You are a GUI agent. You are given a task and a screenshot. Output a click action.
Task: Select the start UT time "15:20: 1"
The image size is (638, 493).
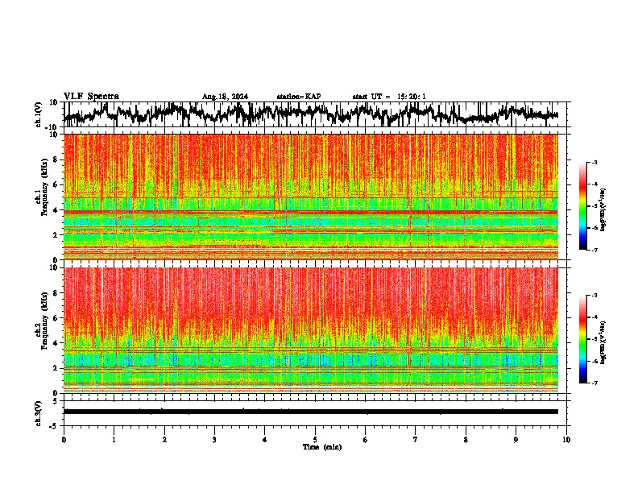[412, 97]
